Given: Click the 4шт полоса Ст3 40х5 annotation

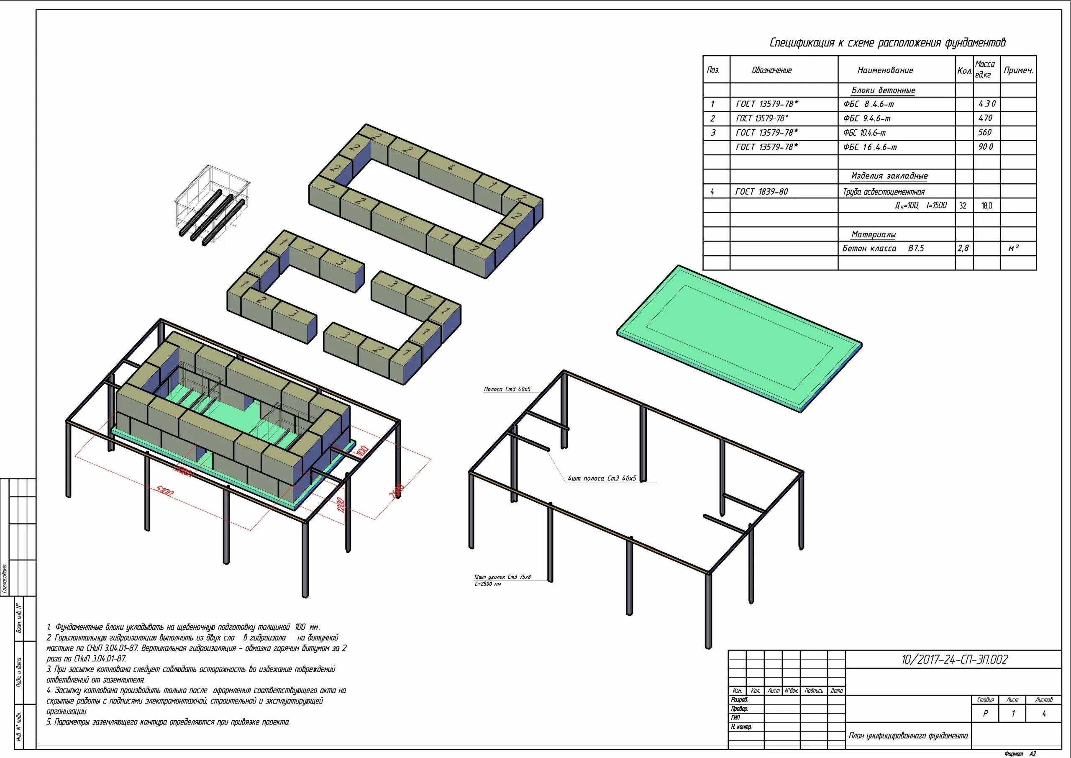Looking at the screenshot, I should [602, 478].
